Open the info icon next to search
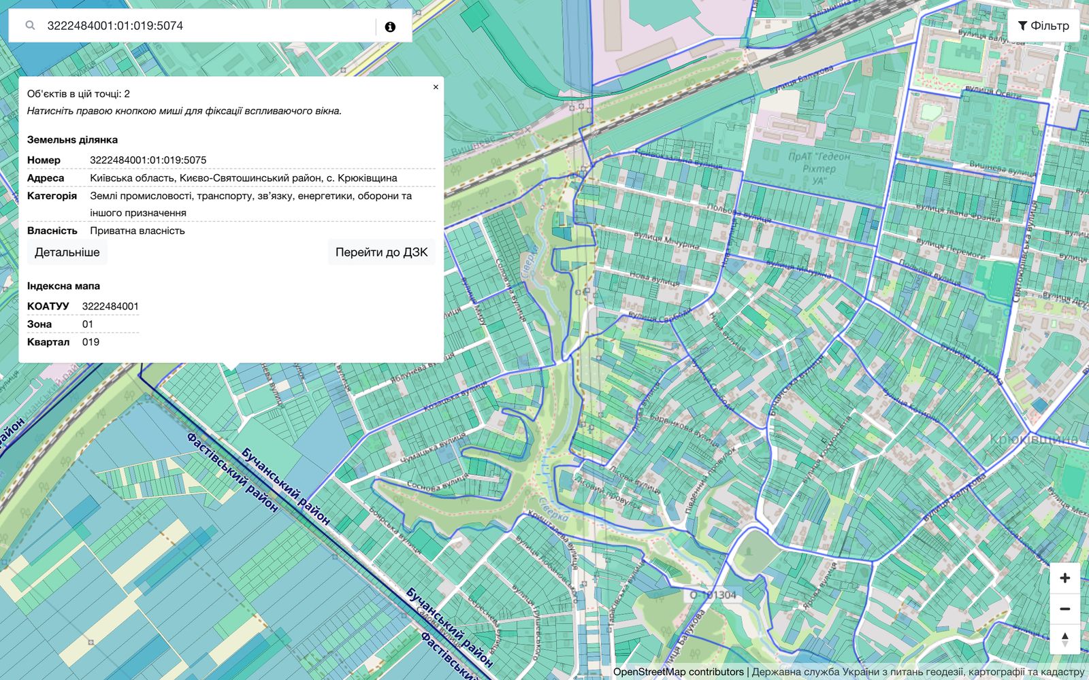 point(390,27)
